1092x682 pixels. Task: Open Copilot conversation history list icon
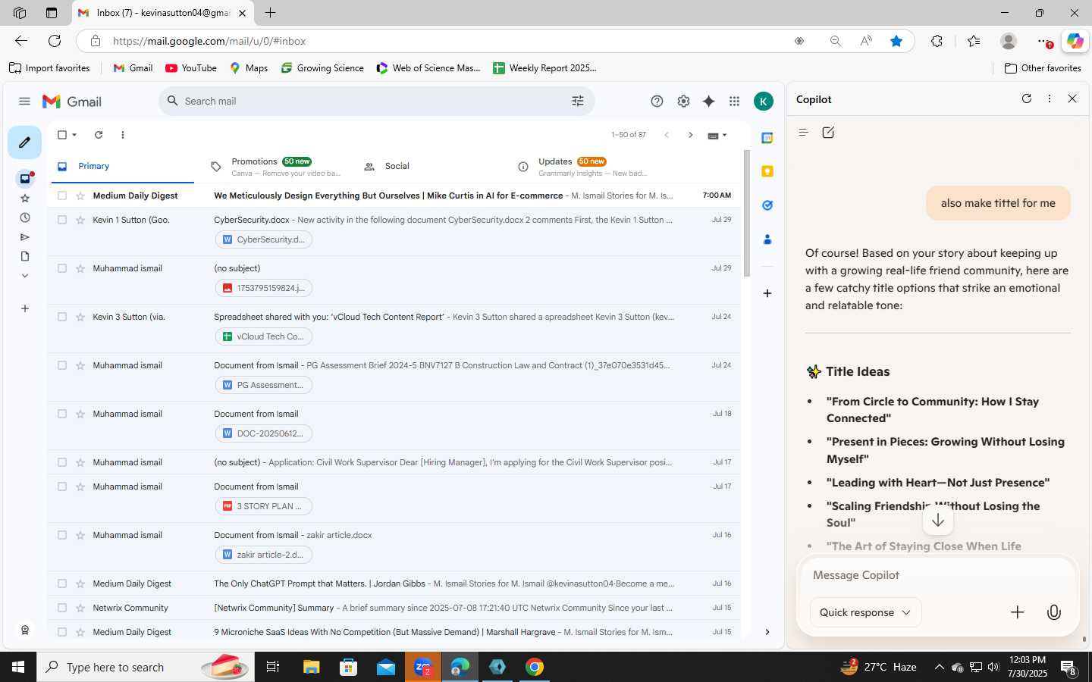(804, 133)
